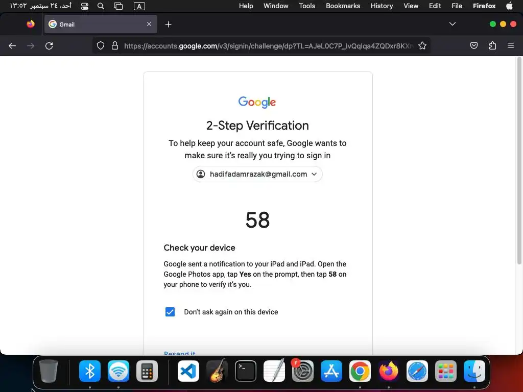Open the Window menu
Viewport: 523px width, 392px height.
click(276, 6)
